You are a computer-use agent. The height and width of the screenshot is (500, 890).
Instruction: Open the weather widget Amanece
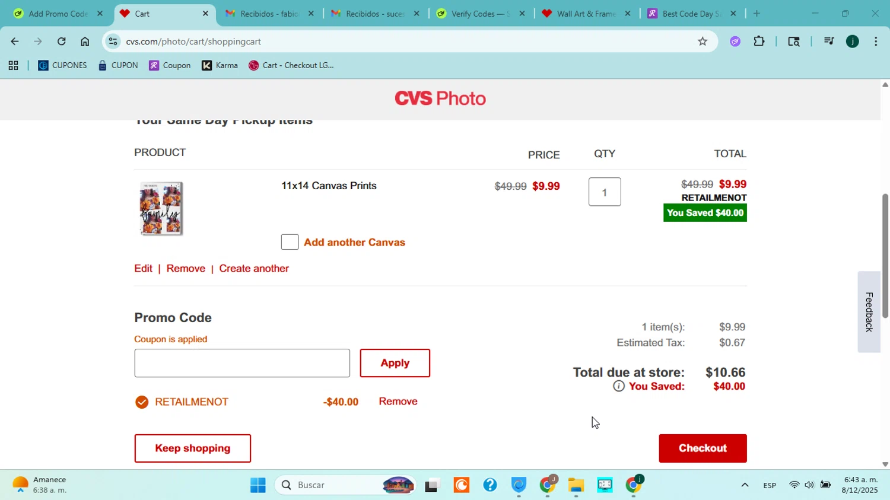pos(40,485)
